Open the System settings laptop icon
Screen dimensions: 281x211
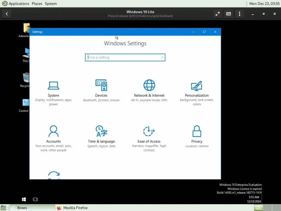pos(54,85)
